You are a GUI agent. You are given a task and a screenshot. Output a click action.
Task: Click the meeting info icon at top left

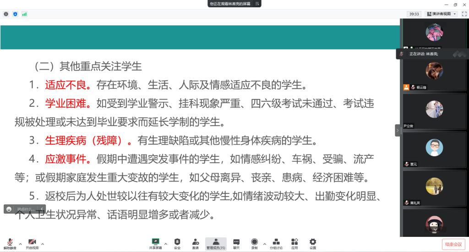[x=6, y=14]
